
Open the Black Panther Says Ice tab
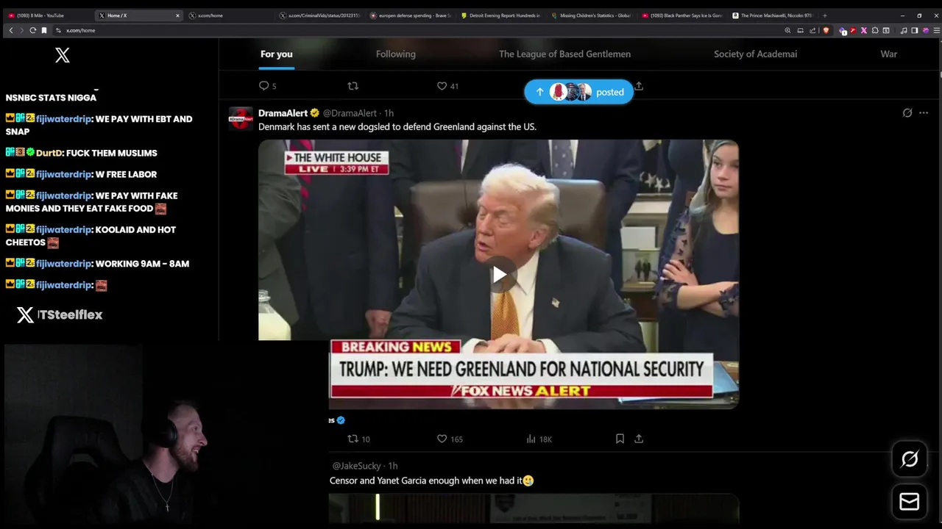coord(682,15)
